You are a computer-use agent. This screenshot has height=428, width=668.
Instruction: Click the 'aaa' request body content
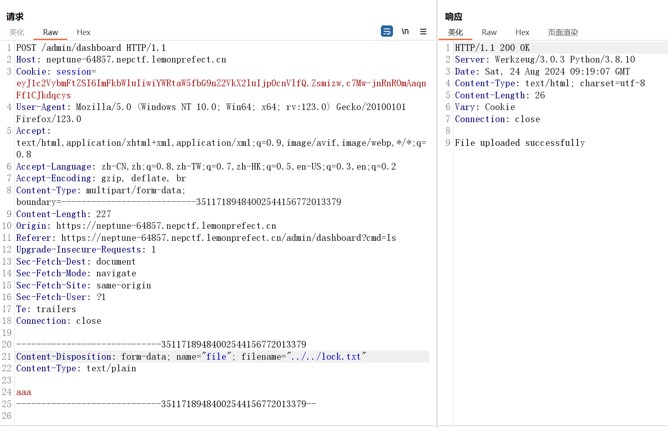pos(24,392)
